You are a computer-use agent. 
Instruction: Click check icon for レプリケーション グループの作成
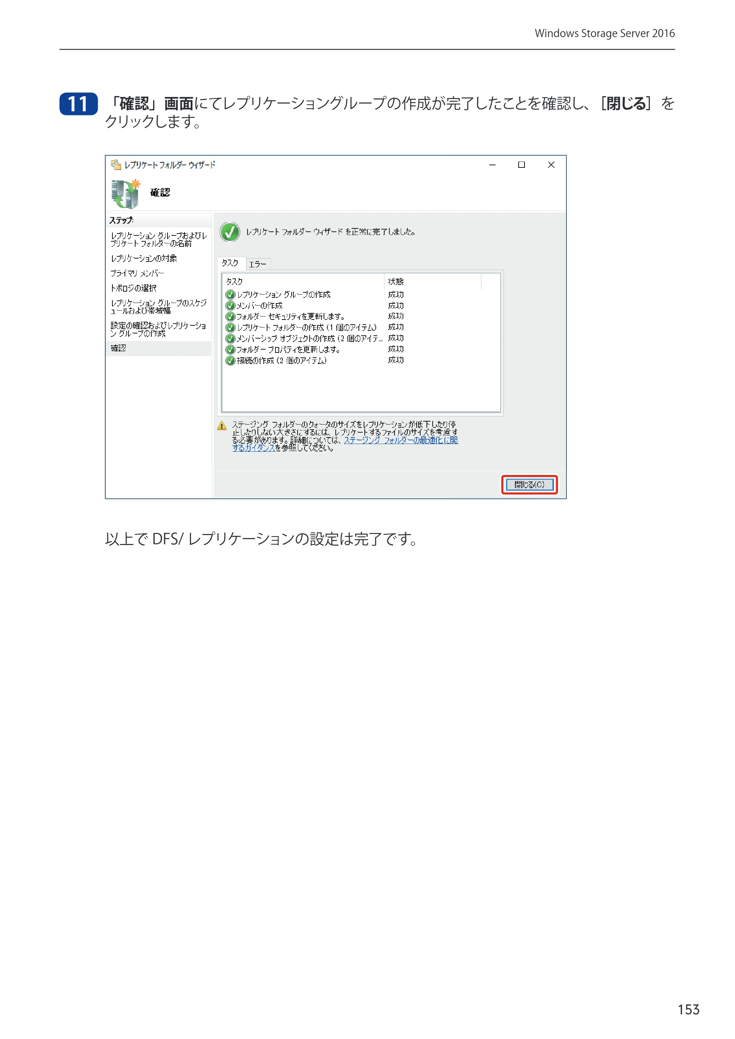230,295
